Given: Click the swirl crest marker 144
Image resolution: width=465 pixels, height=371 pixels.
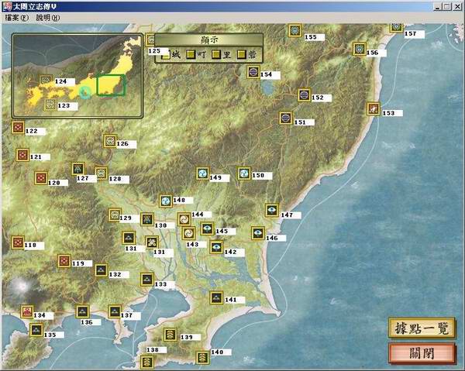Looking at the screenshot, I should tap(184, 219).
